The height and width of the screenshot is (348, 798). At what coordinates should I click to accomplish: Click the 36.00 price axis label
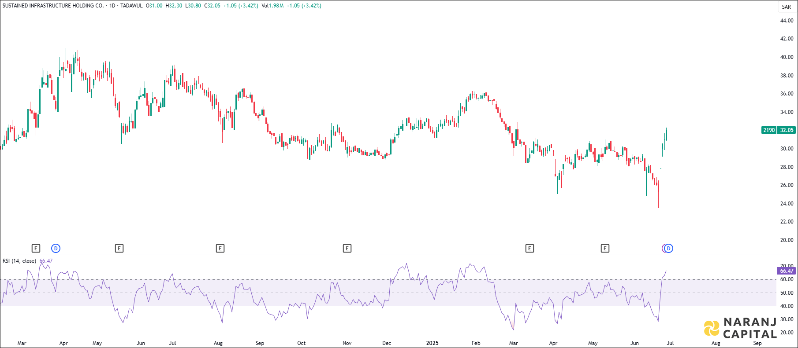click(787, 94)
